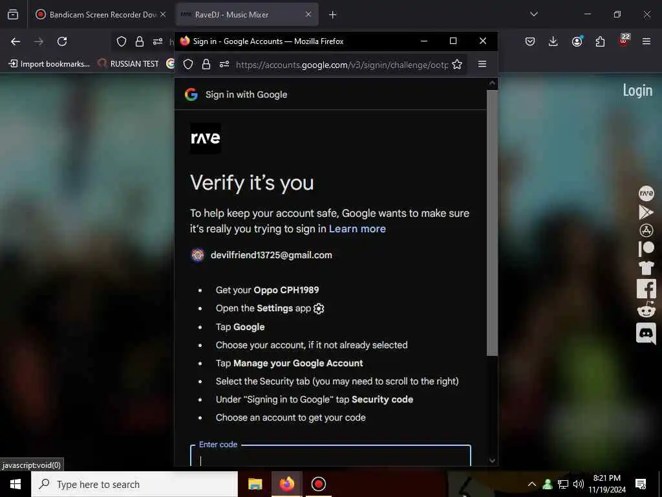Open the Firefox account icon
This screenshot has width=662, height=497.
point(577,41)
